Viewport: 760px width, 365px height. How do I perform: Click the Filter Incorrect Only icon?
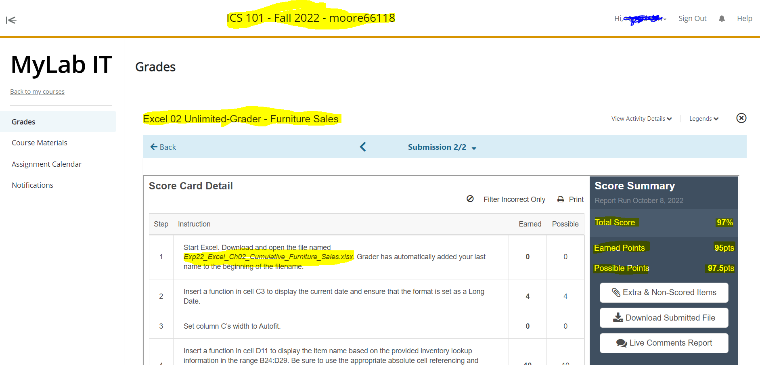[x=470, y=199]
